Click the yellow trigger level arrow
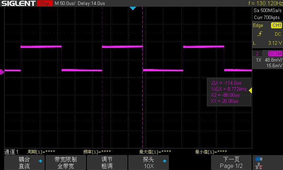 pos(250,90)
